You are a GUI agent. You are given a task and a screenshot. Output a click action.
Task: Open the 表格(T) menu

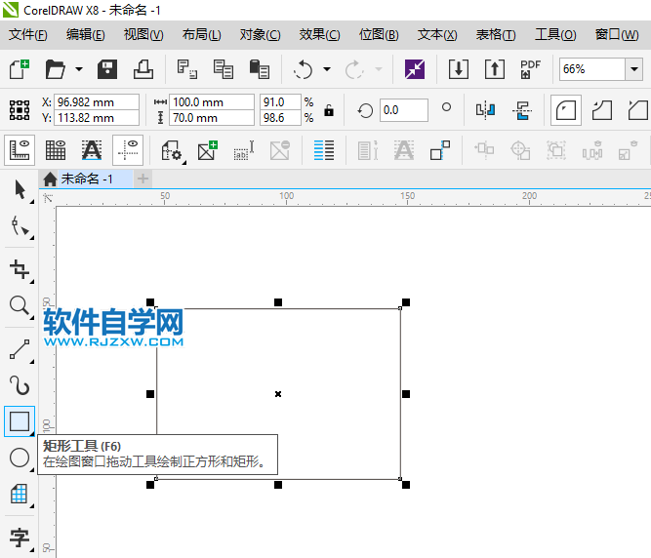[496, 34]
